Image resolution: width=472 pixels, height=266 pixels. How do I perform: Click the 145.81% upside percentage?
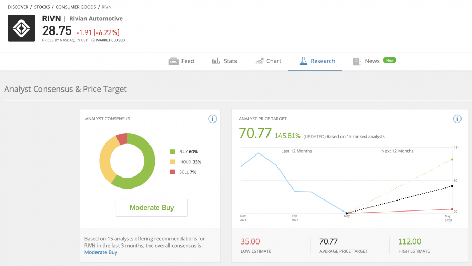point(287,136)
